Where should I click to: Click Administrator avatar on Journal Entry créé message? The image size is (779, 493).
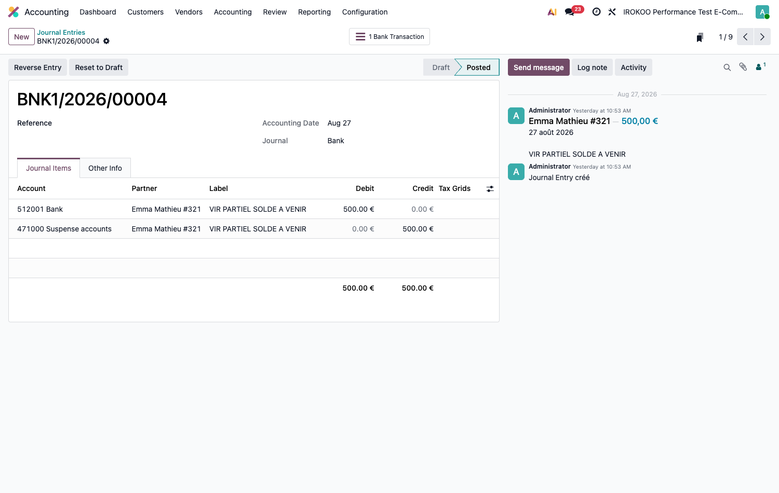tap(516, 172)
